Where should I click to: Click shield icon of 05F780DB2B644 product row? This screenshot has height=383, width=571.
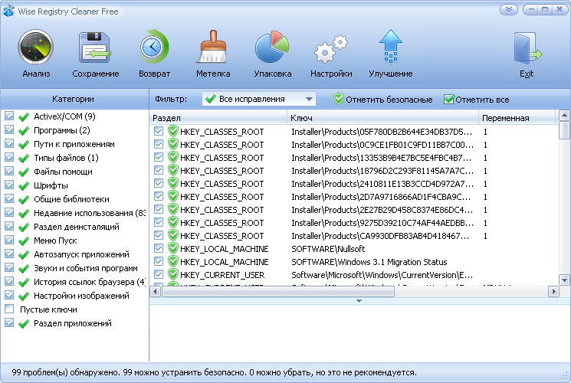[173, 131]
